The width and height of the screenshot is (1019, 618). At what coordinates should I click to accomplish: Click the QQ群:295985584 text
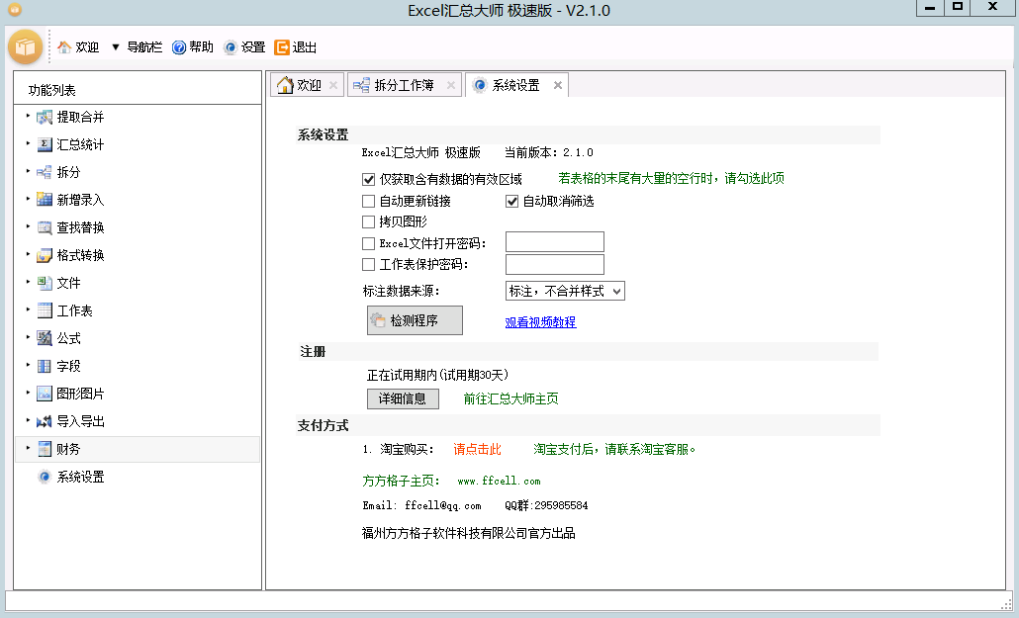[x=546, y=505]
